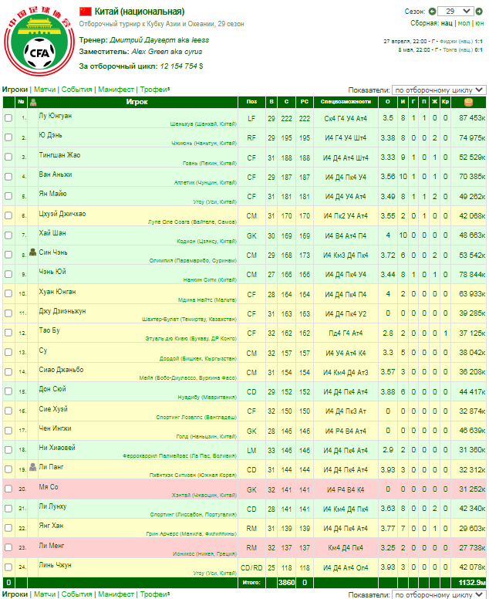This screenshot has height=599, width=489.
Task: Open player Хуан Юнган profile
Action: (x=57, y=292)
